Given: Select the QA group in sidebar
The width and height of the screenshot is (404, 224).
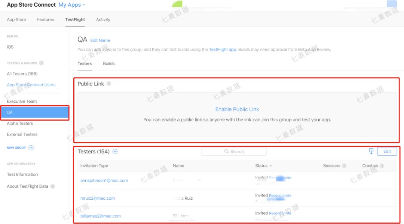Looking at the screenshot, I should point(35,112).
